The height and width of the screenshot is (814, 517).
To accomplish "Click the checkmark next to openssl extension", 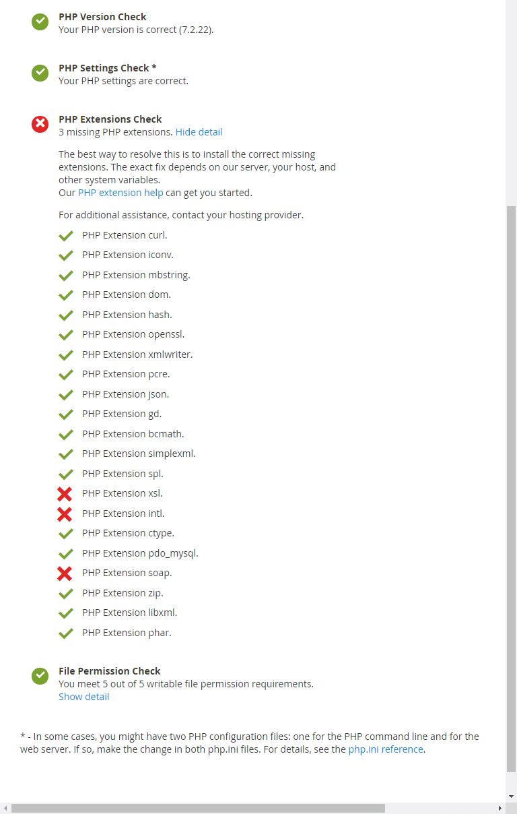I will (65, 335).
